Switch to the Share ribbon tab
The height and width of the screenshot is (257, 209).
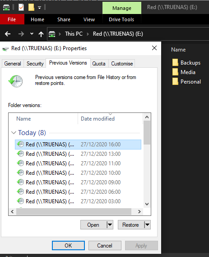coord(64,19)
